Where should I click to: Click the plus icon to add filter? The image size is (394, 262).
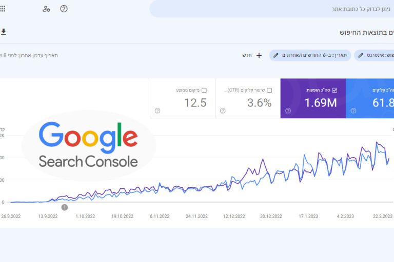click(x=259, y=55)
